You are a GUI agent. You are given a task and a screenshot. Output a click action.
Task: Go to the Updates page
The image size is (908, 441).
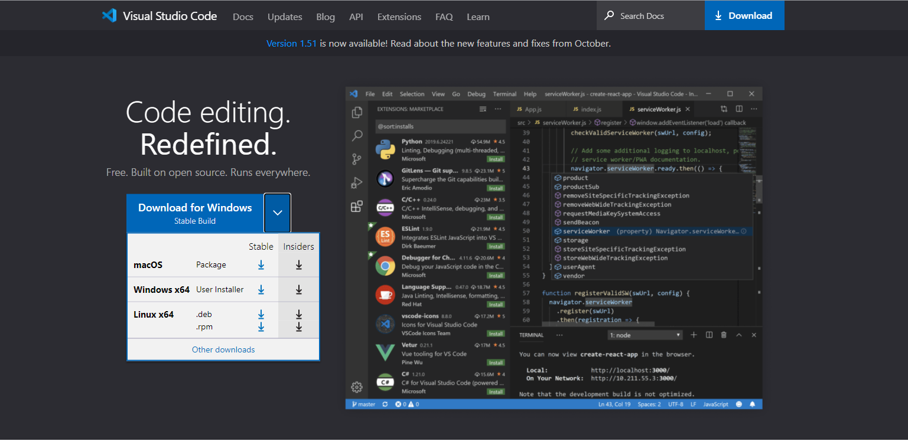(285, 17)
